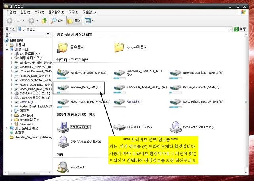Viewport: 254px width, 181px height.
Task: Select 제어판 in the folder tree
Action: point(24,111)
